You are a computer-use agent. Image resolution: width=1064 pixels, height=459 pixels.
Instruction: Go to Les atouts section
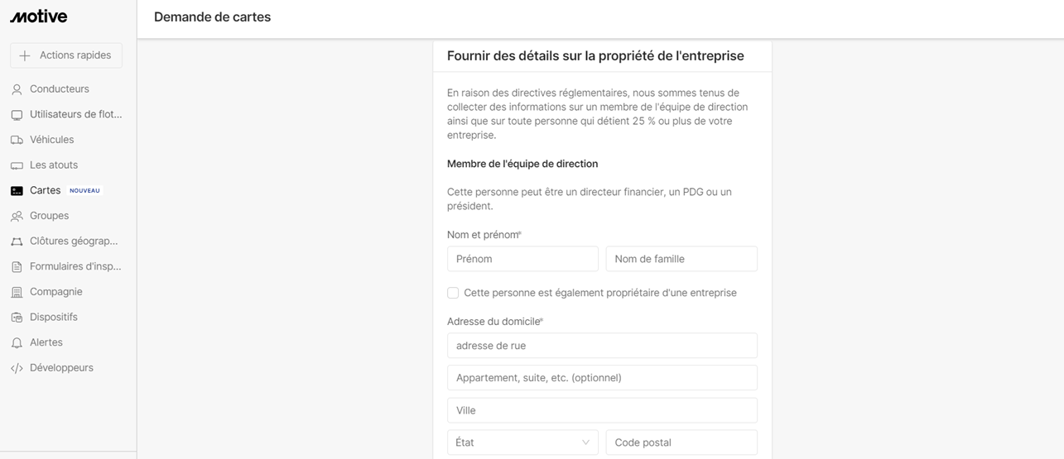(x=54, y=165)
